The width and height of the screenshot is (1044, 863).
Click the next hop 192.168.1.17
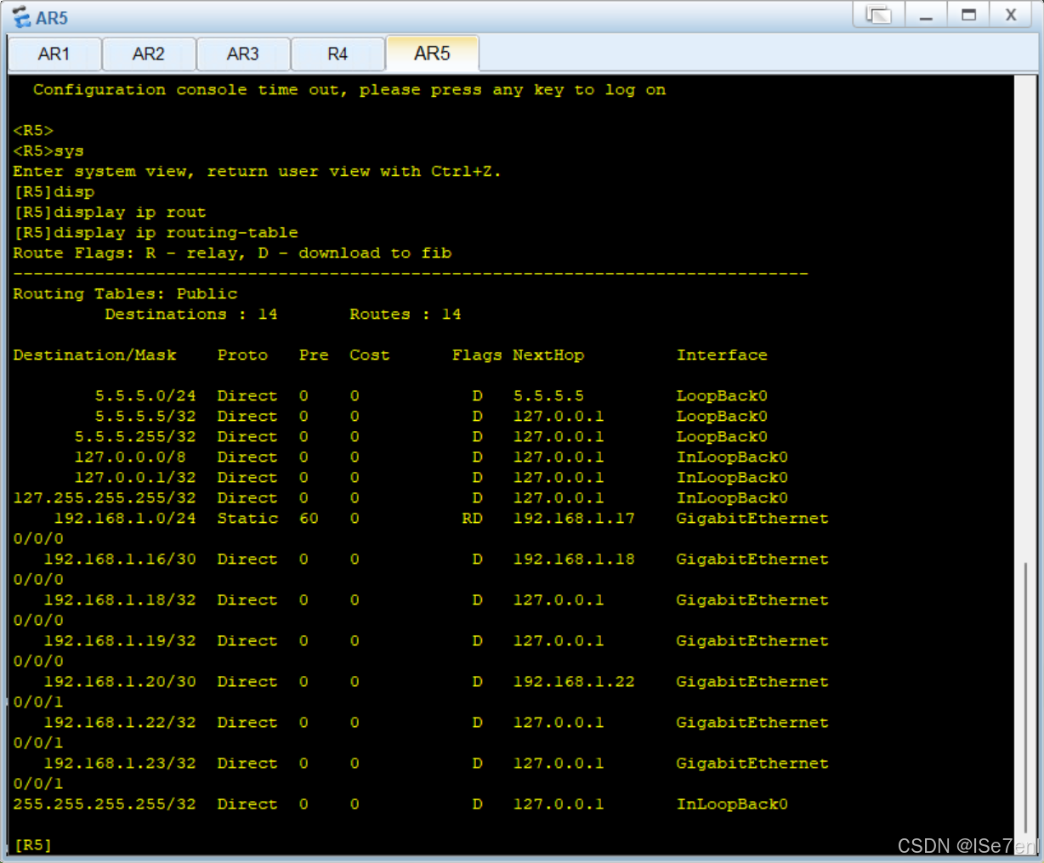tap(574, 519)
